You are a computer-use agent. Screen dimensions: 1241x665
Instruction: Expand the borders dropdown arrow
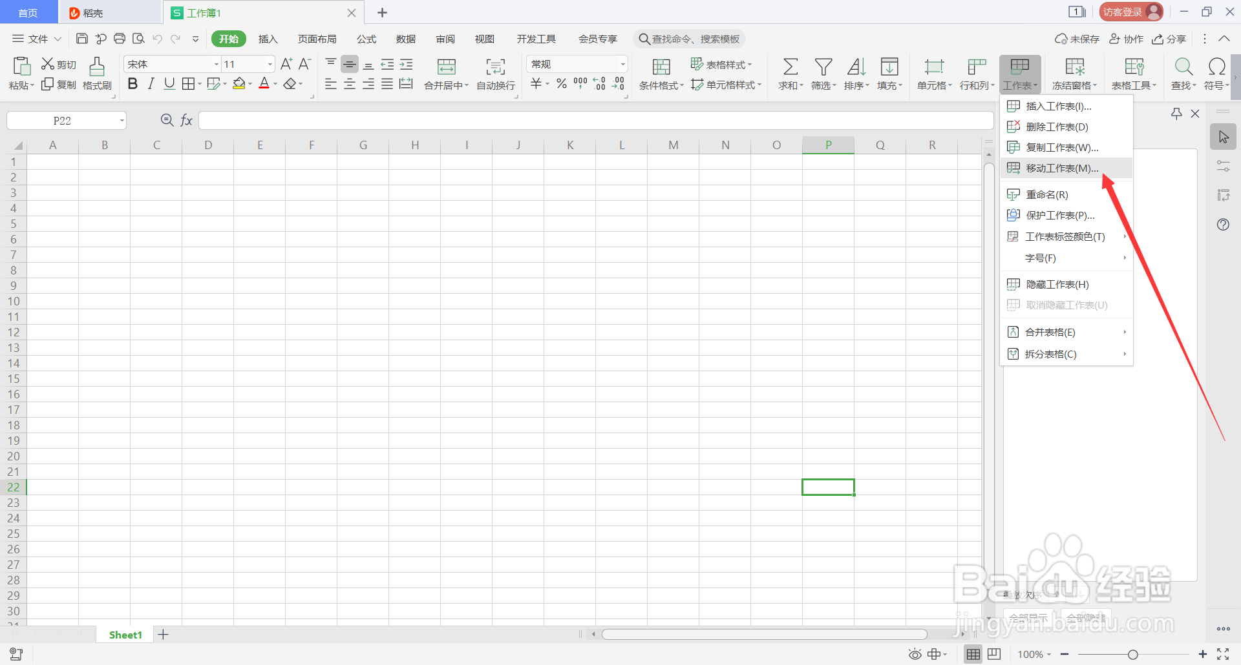coord(200,84)
